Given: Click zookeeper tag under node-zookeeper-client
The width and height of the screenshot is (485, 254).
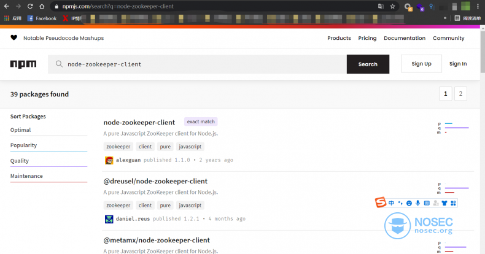Looking at the screenshot, I should pyautogui.click(x=118, y=147).
